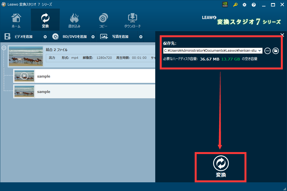Expand the 写真を追加 dropdown arrow
Viewport: 287px width, 191px height.
click(x=141, y=37)
